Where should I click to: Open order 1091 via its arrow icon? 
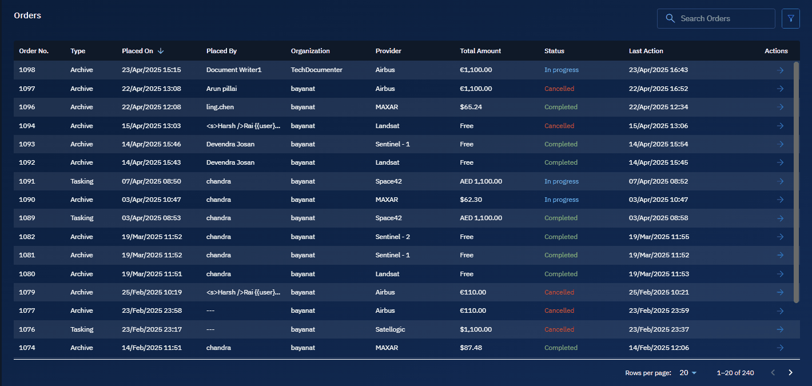(780, 181)
